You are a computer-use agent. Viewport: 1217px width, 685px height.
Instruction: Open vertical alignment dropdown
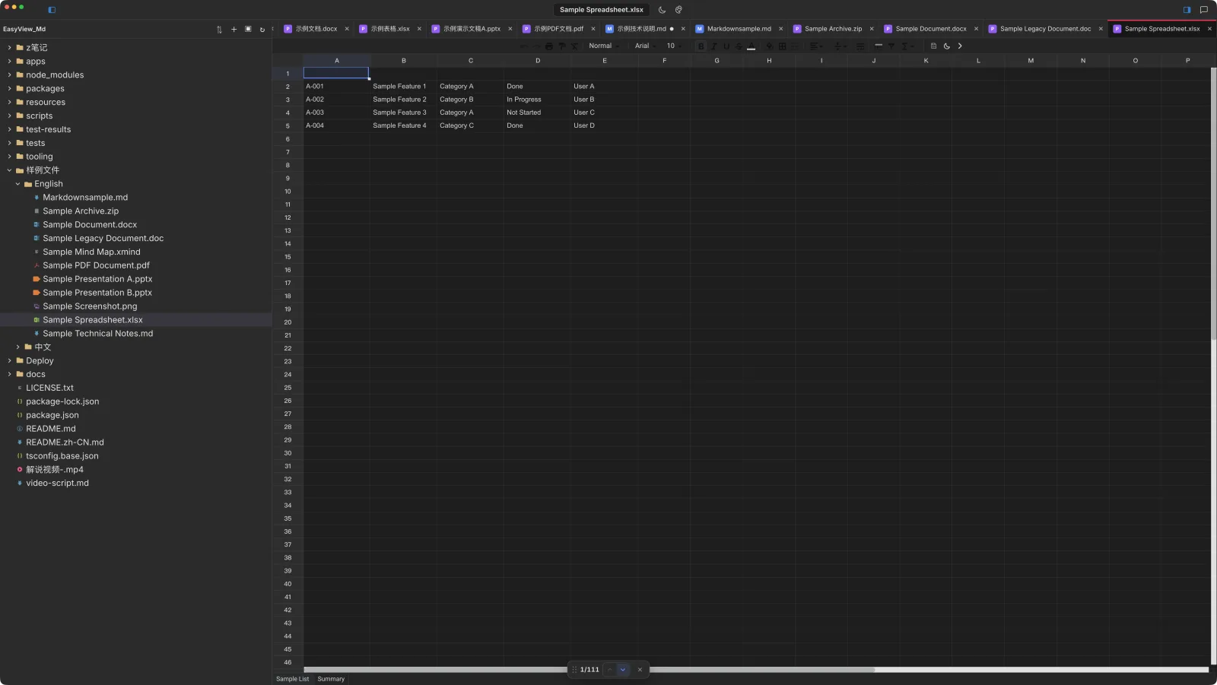click(x=840, y=46)
